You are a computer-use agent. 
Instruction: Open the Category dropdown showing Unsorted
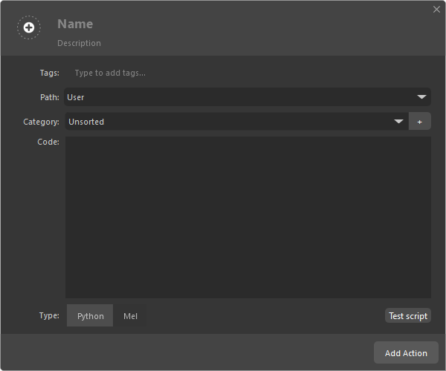tap(237, 122)
